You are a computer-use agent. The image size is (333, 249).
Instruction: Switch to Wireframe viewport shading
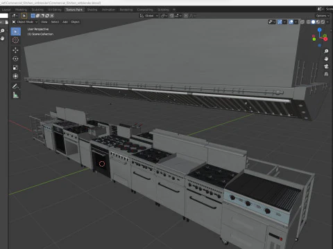point(308,22)
